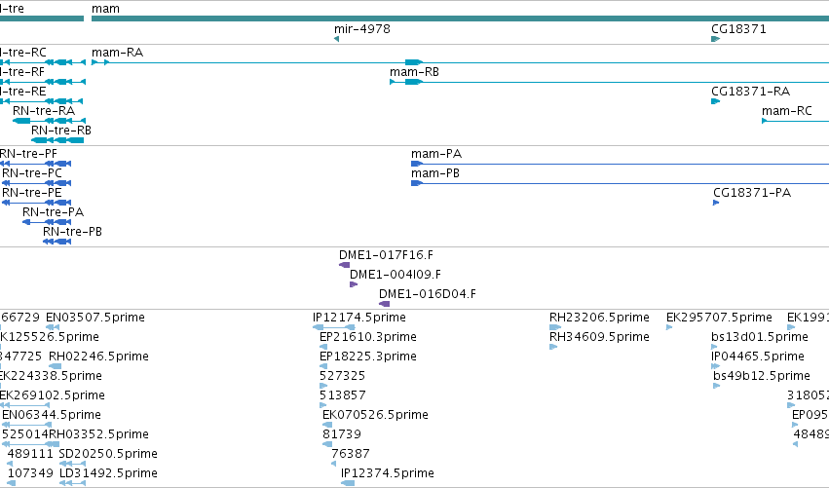The image size is (829, 488).
Task: Select the DME1-004I09.F purple arrow
Action: pyautogui.click(x=354, y=284)
